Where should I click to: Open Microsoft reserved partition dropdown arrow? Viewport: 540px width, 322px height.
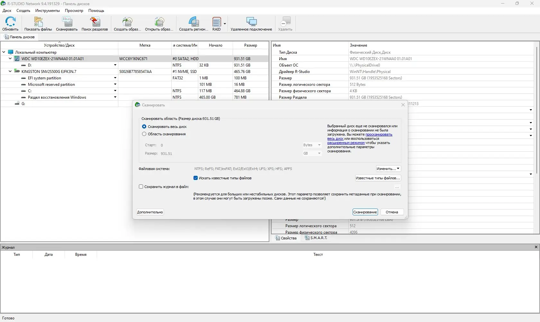pyautogui.click(x=115, y=85)
